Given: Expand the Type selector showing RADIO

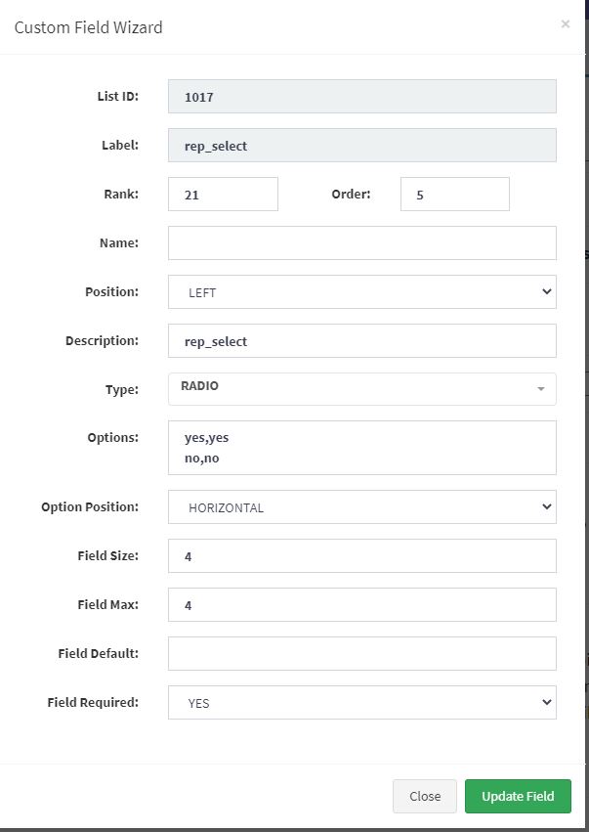Looking at the screenshot, I should click(362, 389).
